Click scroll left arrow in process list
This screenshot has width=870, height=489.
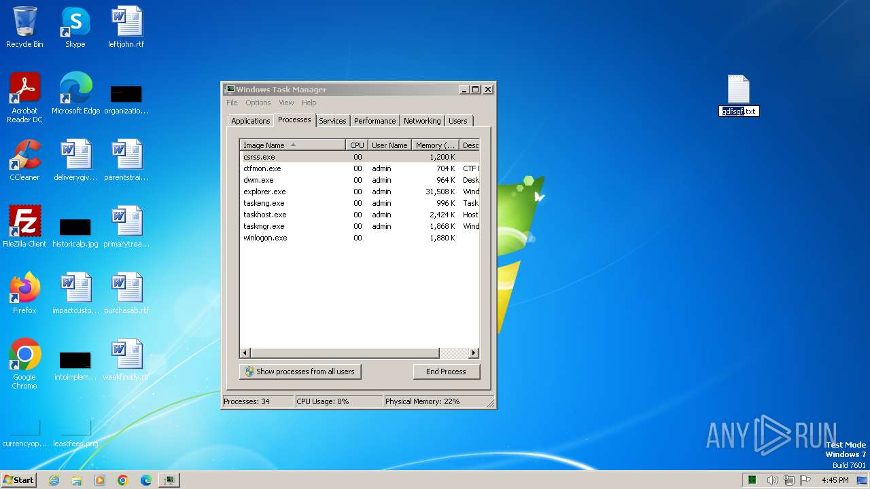click(245, 353)
